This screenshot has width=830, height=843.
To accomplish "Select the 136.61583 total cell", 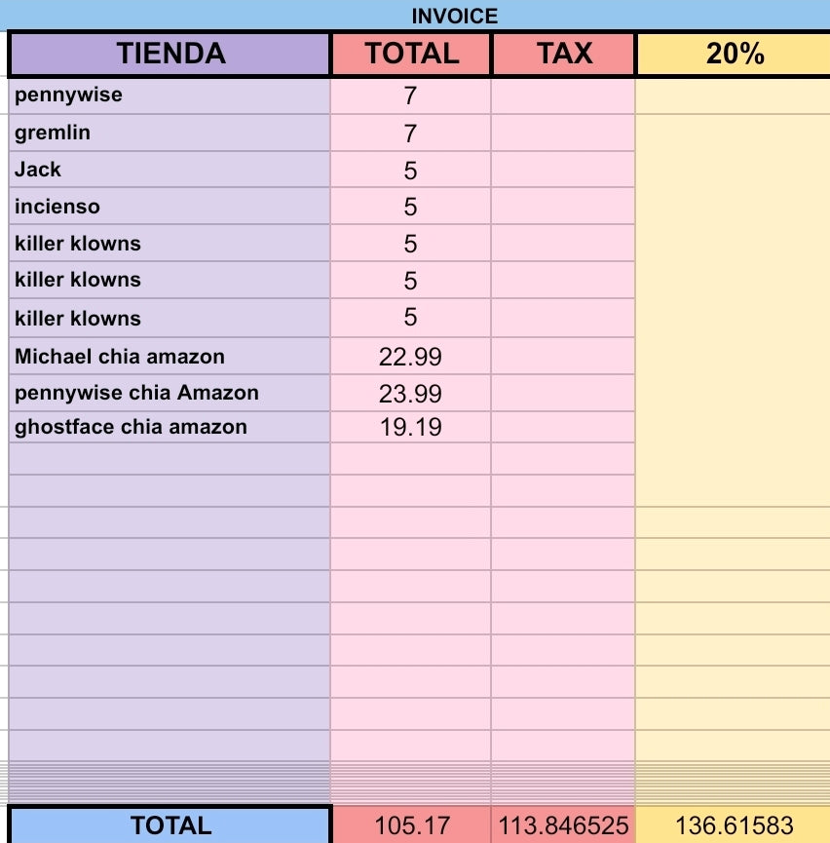I will point(734,824).
